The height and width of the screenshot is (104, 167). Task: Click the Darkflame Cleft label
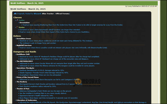pyautogui.click(x=23, y=54)
